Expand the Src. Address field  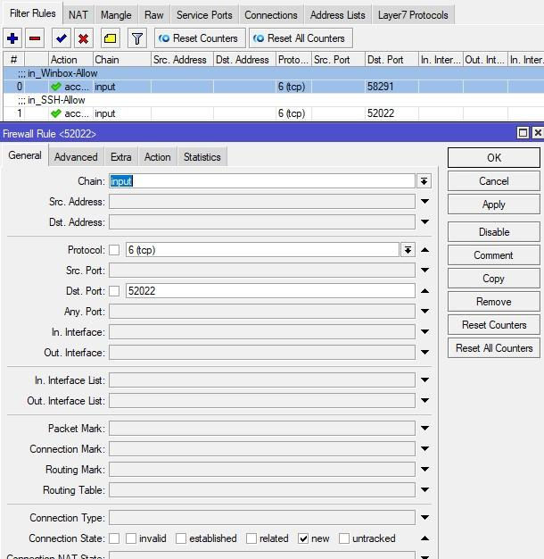click(x=424, y=202)
